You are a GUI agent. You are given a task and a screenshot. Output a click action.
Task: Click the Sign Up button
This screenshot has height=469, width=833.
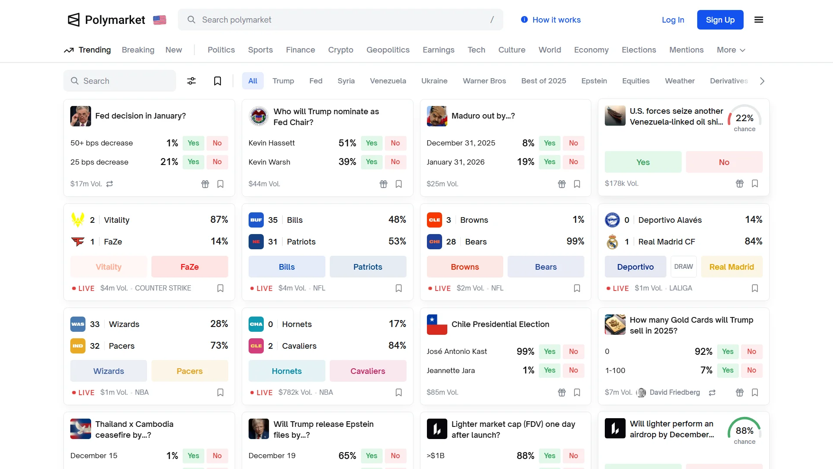(720, 20)
